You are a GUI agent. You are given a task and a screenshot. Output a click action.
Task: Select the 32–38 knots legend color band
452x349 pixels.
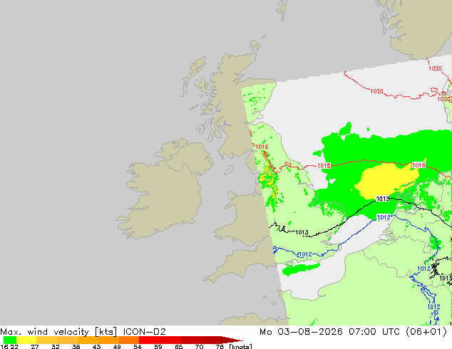(68, 340)
